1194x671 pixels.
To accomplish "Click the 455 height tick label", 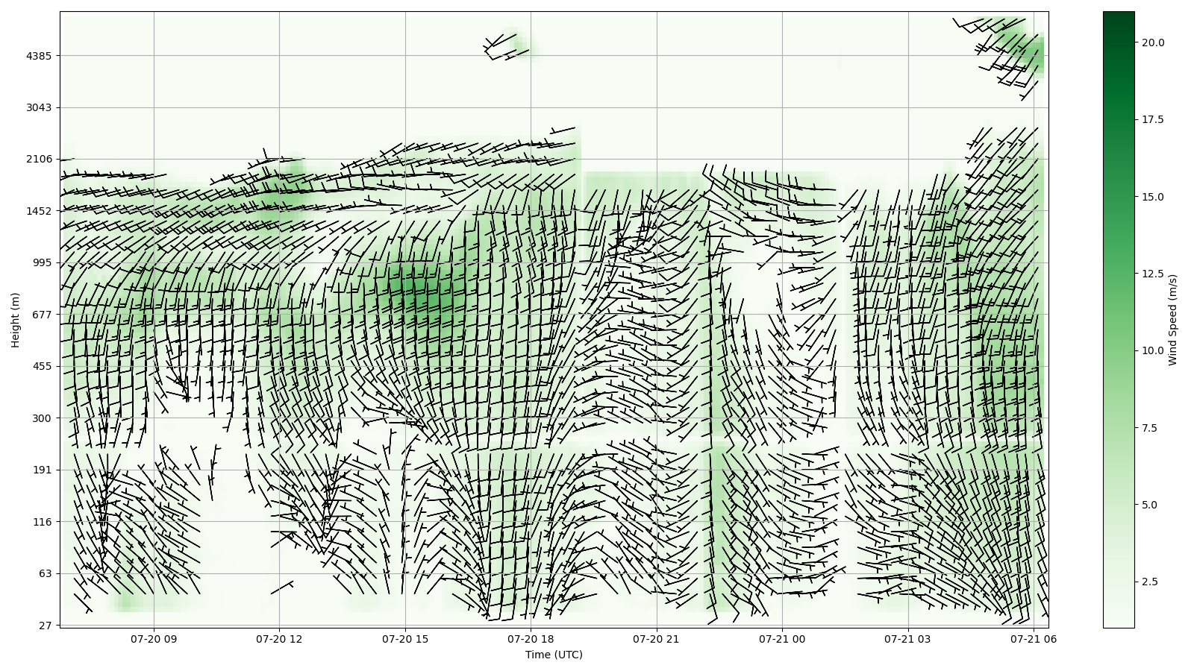I will point(42,366).
